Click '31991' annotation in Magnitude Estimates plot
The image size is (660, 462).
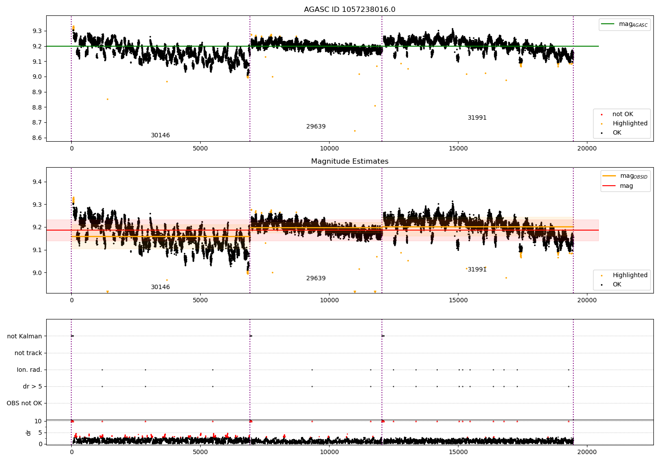coord(477,270)
